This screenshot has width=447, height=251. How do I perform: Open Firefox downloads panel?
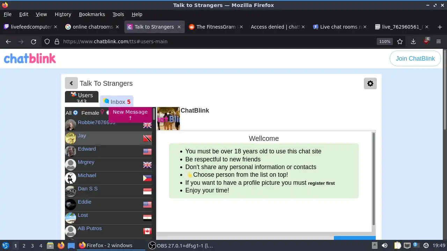coord(413,41)
